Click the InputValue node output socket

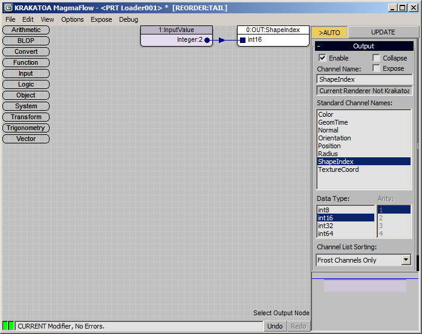click(x=207, y=40)
